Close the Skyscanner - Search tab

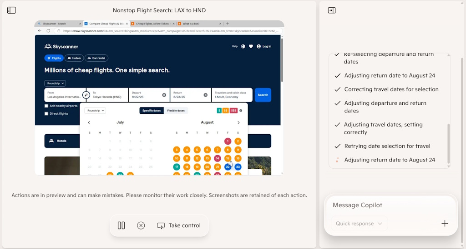click(80, 24)
